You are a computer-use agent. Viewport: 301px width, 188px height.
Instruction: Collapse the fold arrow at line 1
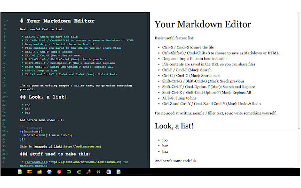(8, 21)
